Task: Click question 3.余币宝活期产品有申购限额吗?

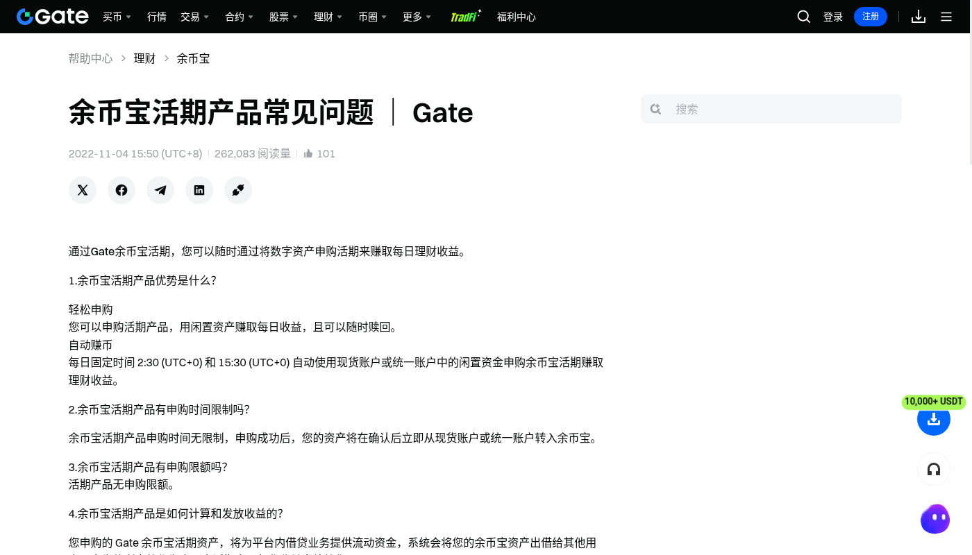Action: pos(148,467)
